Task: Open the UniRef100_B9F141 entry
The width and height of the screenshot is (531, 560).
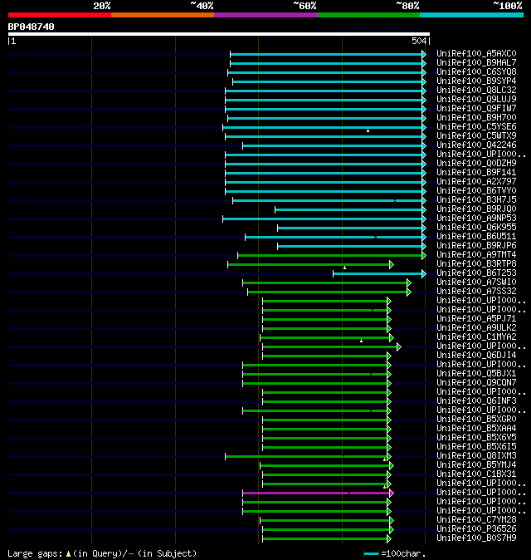Action: click(x=476, y=173)
